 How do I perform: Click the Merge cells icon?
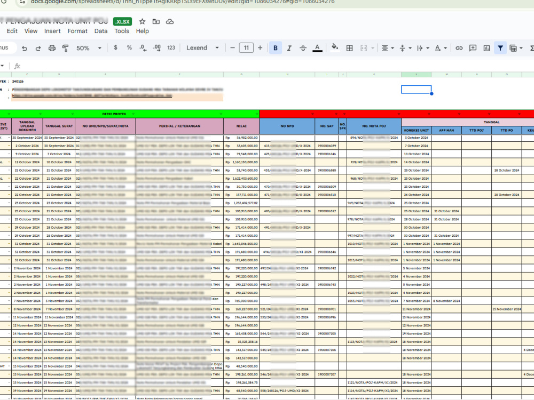click(x=363, y=48)
